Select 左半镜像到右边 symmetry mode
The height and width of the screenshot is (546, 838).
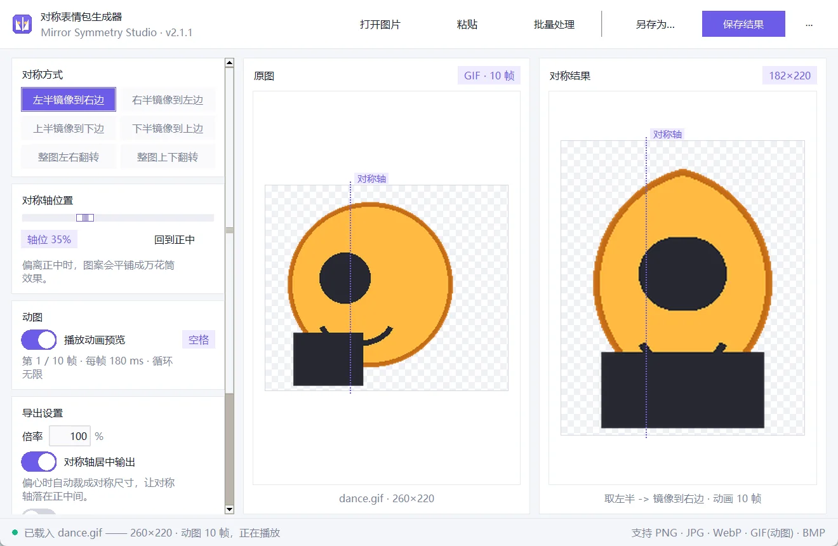[x=69, y=100]
